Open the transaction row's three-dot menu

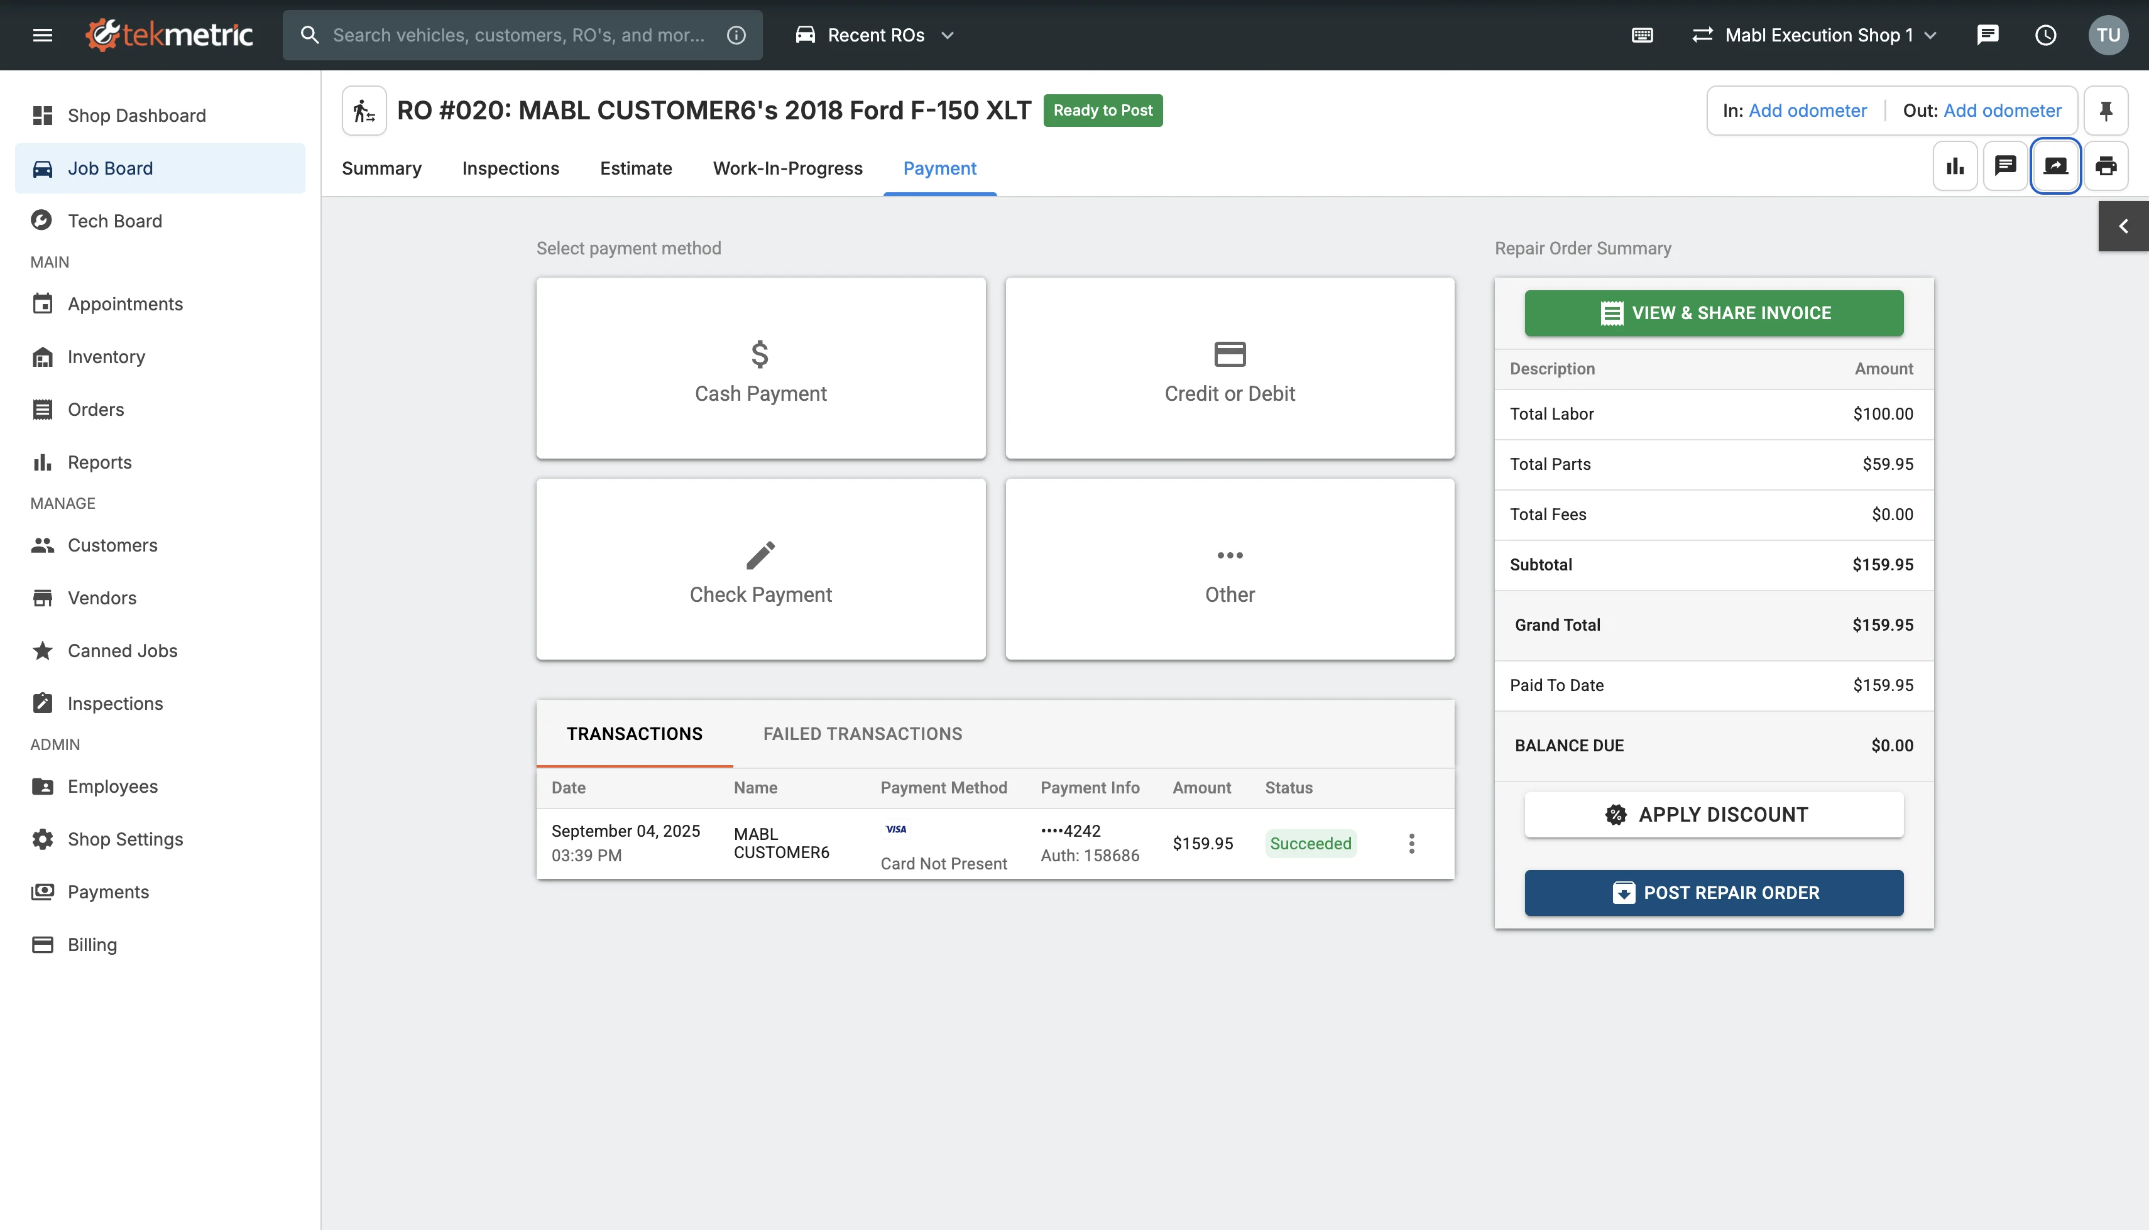(x=1411, y=843)
